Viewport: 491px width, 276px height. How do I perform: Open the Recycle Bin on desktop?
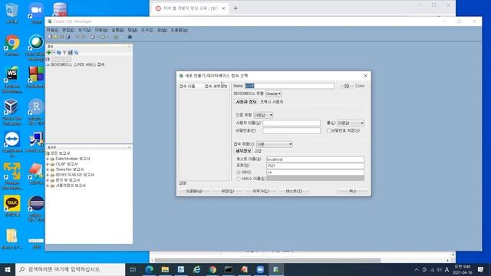12,13
